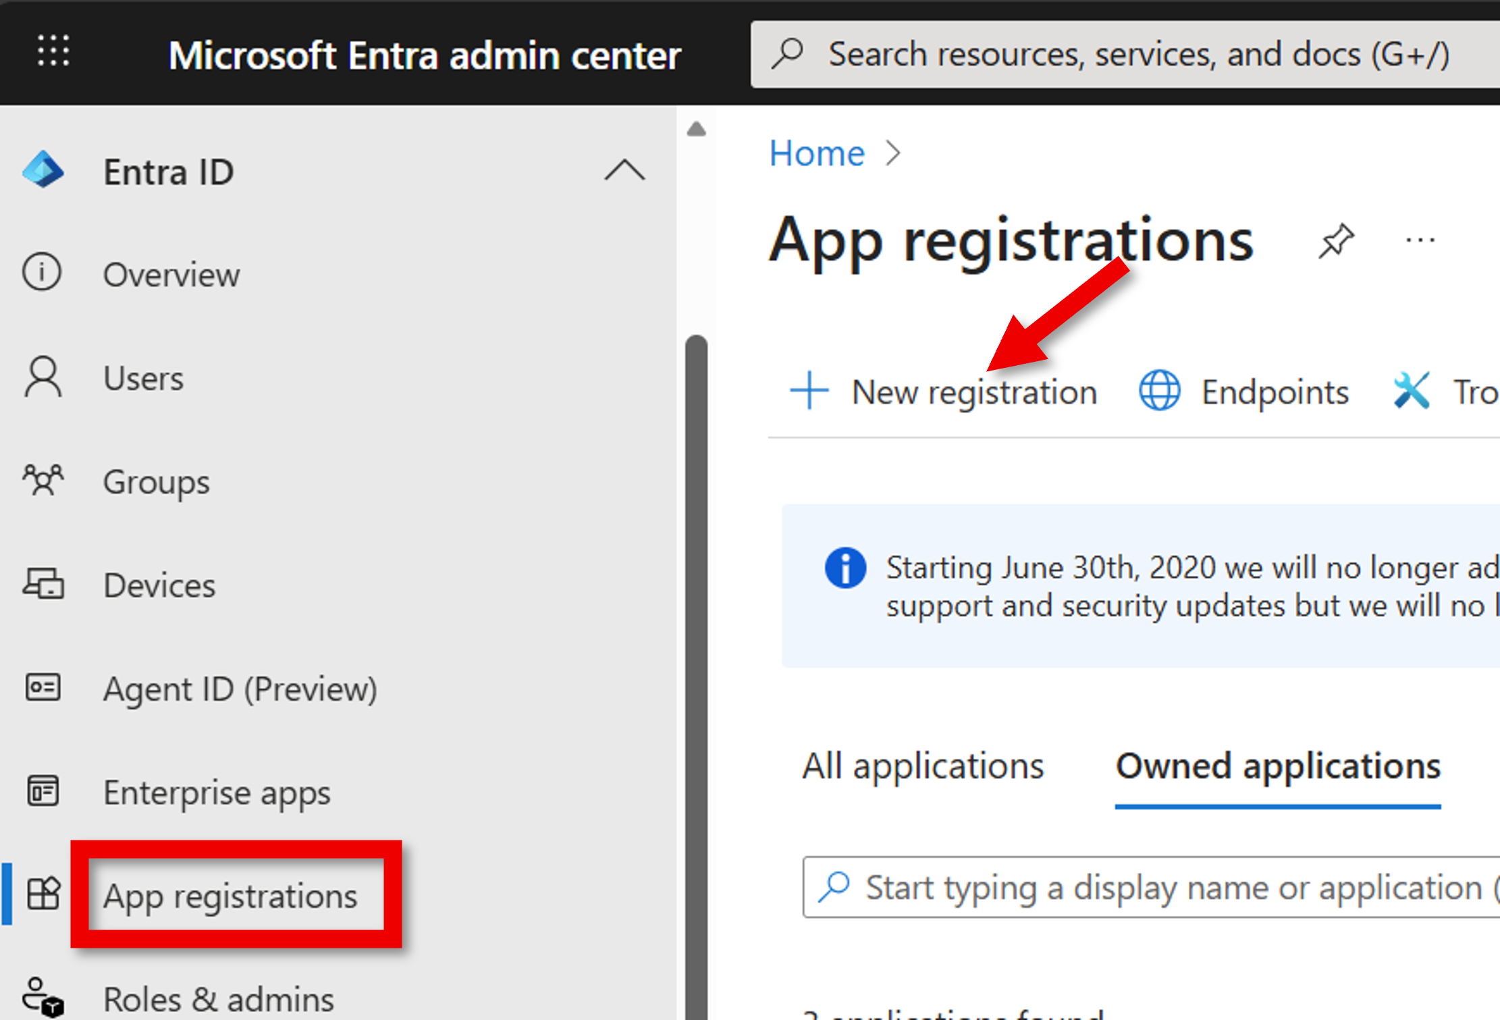Click the top search resources box

click(x=1125, y=54)
